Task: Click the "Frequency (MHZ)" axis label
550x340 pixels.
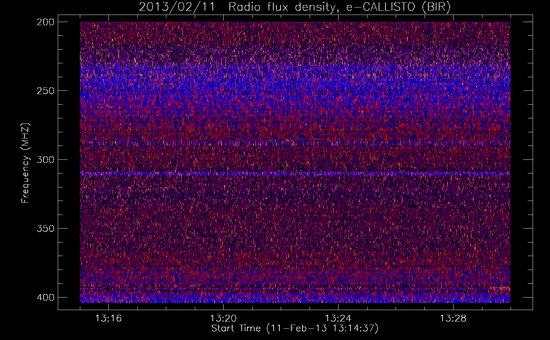Action: 25,163
